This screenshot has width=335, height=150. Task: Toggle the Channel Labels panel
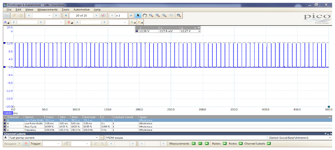269,144
